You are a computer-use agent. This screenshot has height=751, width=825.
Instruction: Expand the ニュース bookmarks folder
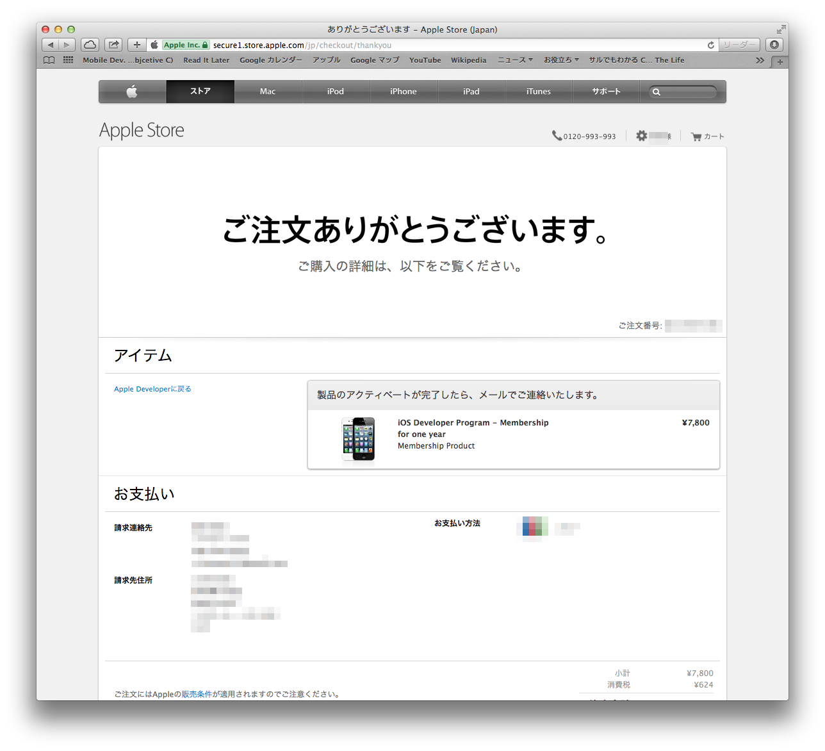515,60
